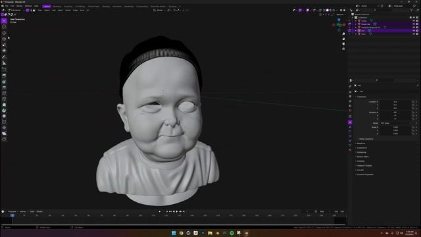Switch to the UV Editing workspace tab
The image size is (421, 237).
coord(80,6)
